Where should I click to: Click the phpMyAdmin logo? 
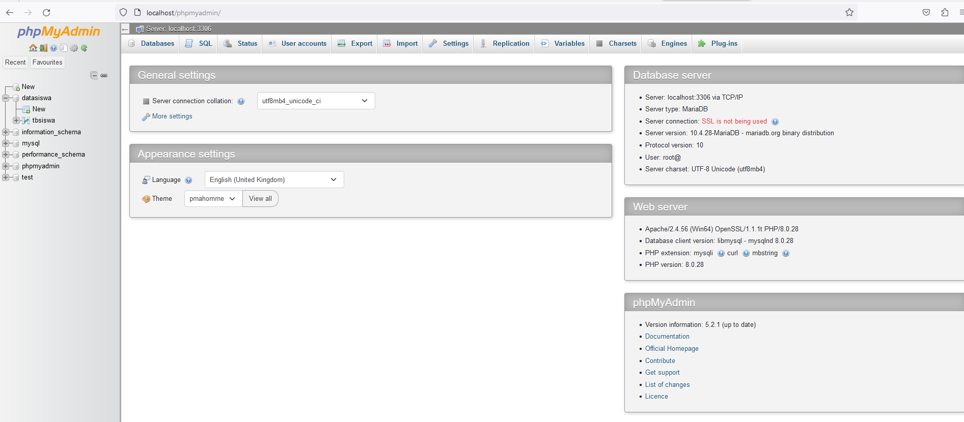click(59, 32)
